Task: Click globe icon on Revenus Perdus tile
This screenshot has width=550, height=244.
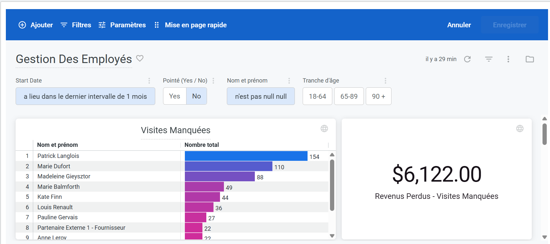Action: (520, 129)
